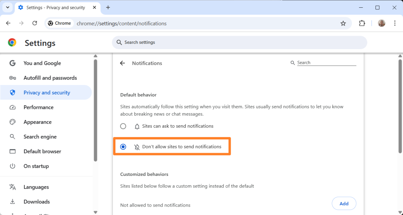The image size is (403, 215).
Task: Open the Performance settings
Action: tap(39, 107)
